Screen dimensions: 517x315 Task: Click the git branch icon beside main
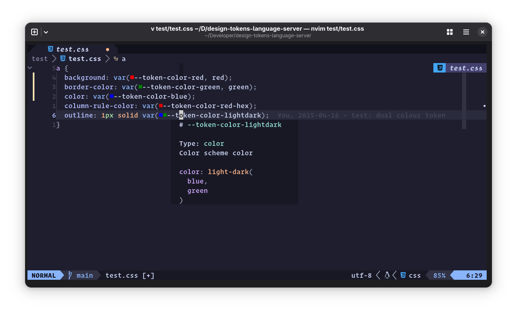click(70, 275)
